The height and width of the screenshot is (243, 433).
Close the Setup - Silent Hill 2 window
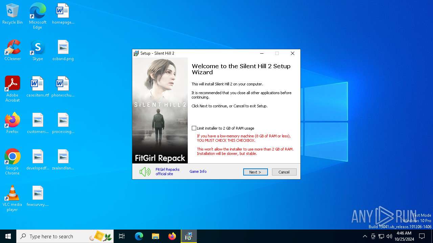click(293, 53)
